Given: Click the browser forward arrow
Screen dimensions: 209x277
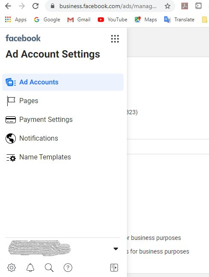Looking at the screenshot, I should [x=22, y=6].
